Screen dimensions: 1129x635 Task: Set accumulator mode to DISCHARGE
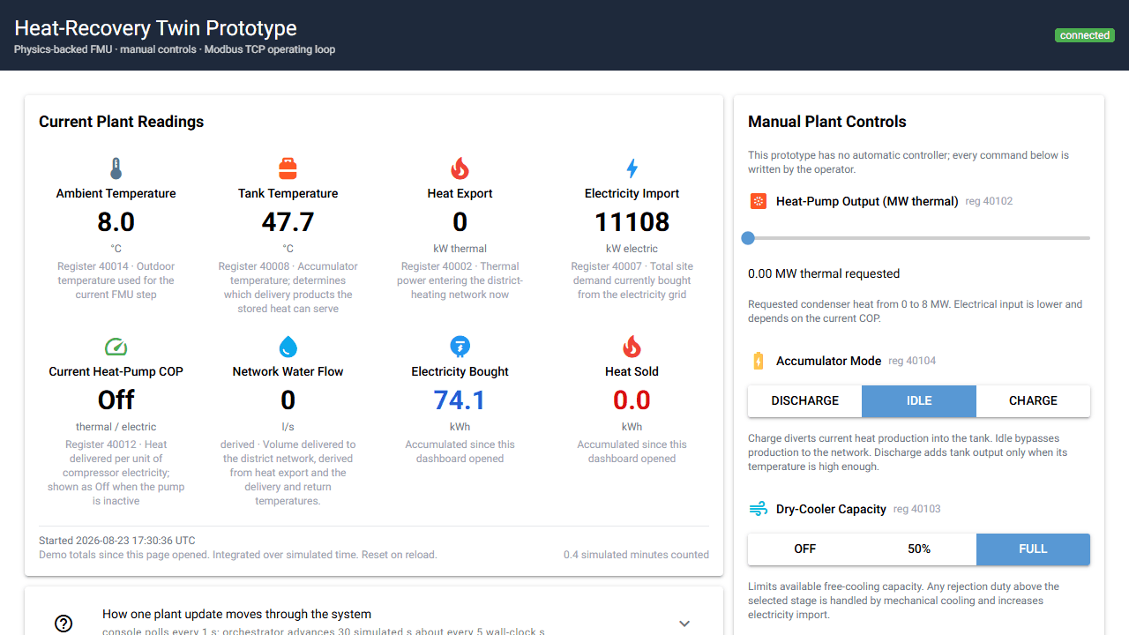(804, 400)
